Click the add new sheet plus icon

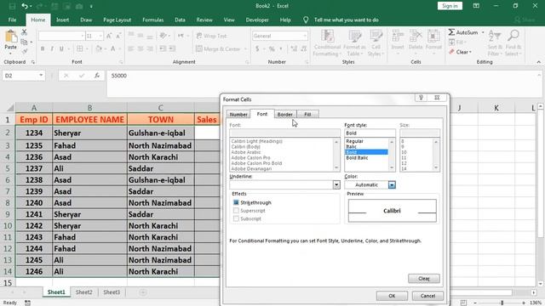[x=143, y=292]
